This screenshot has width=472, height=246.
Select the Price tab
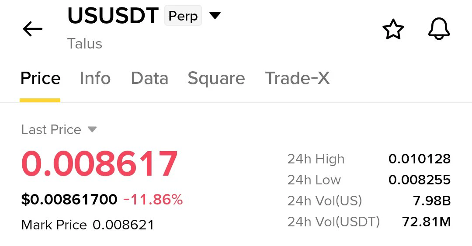click(40, 78)
